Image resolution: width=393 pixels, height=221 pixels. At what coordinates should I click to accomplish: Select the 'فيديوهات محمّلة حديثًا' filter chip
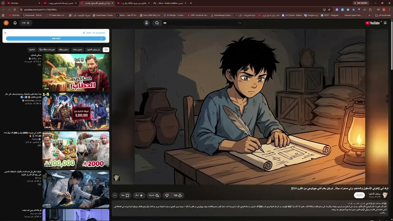click(x=47, y=49)
